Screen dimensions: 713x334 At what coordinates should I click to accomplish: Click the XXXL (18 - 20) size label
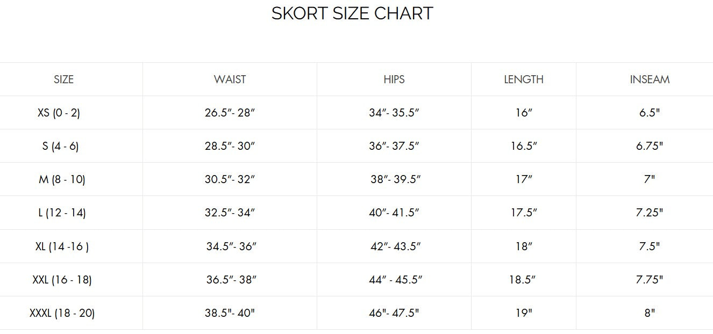(62, 313)
